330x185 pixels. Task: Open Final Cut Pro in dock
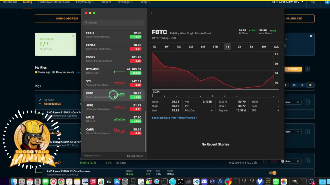149,182
